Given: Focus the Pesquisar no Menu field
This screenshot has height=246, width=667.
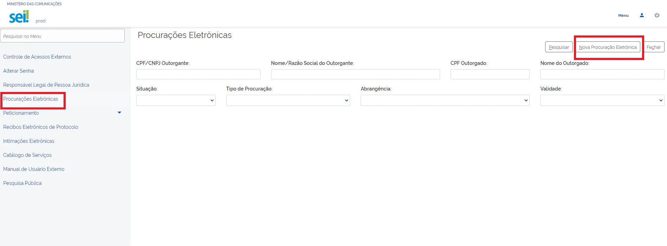Looking at the screenshot, I should click(62, 36).
